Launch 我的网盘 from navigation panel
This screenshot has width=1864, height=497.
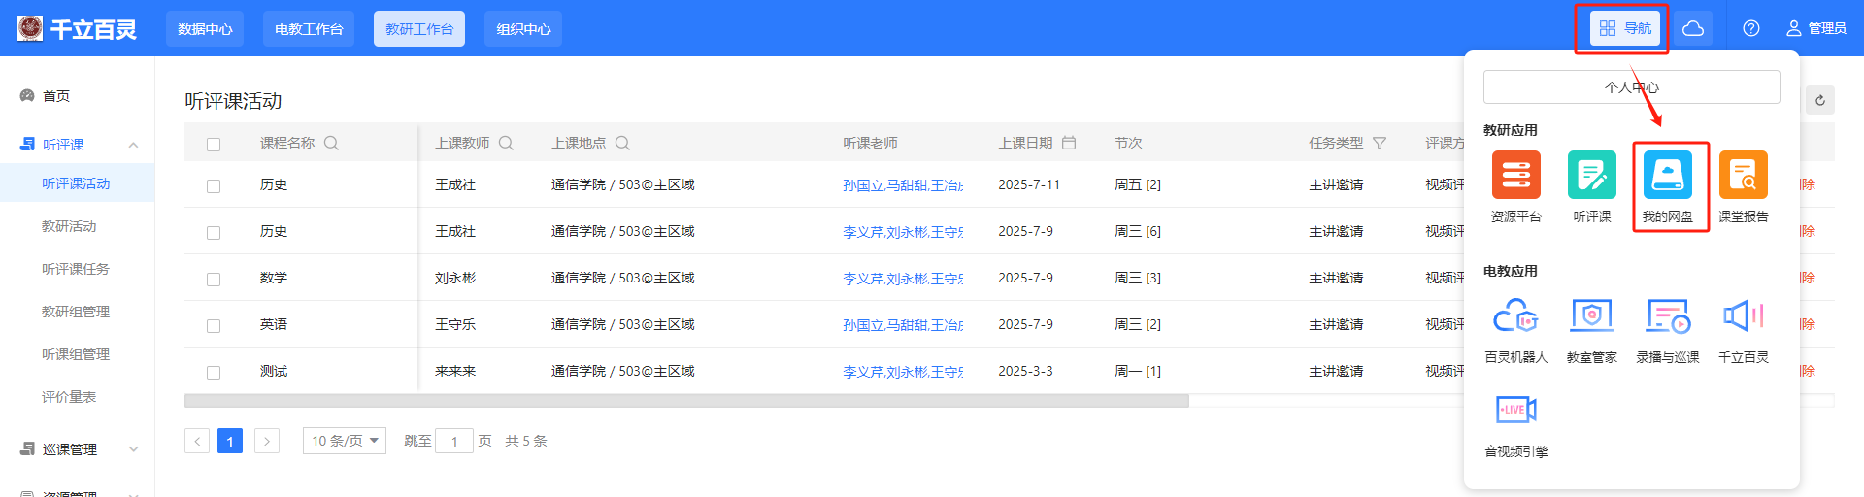pos(1667,176)
